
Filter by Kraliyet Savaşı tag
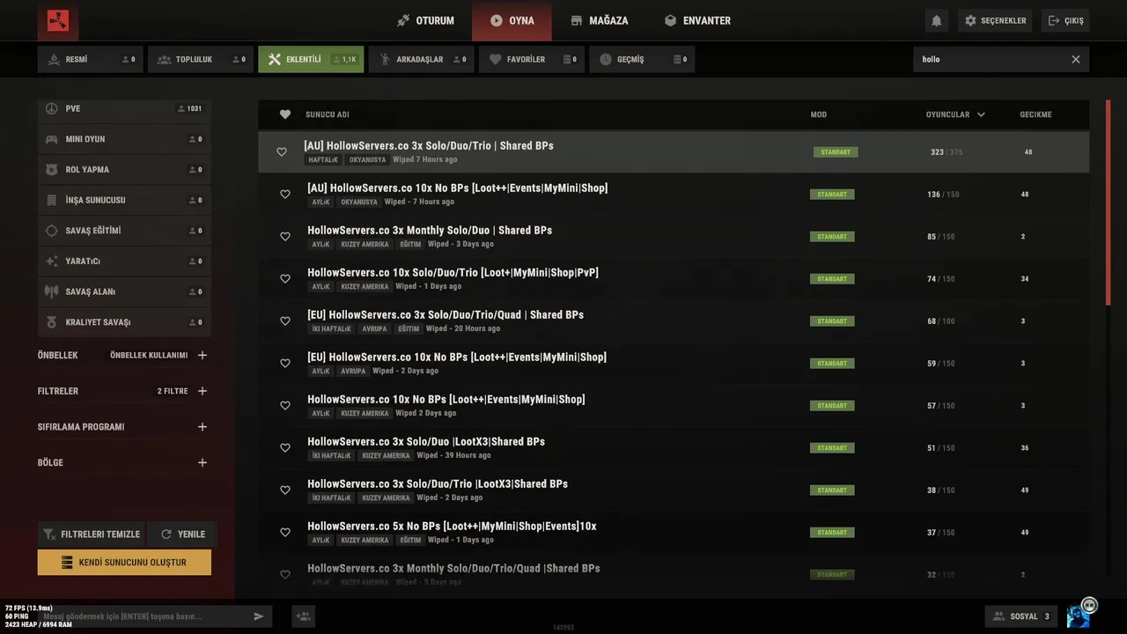coord(124,322)
